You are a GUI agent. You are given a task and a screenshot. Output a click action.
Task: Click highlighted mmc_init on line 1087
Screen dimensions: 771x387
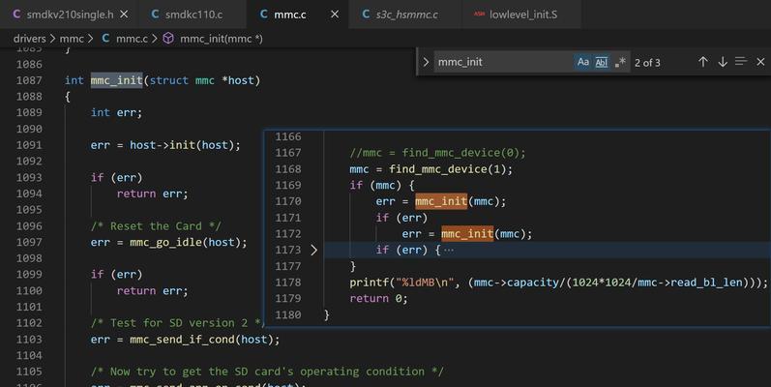tap(116, 80)
